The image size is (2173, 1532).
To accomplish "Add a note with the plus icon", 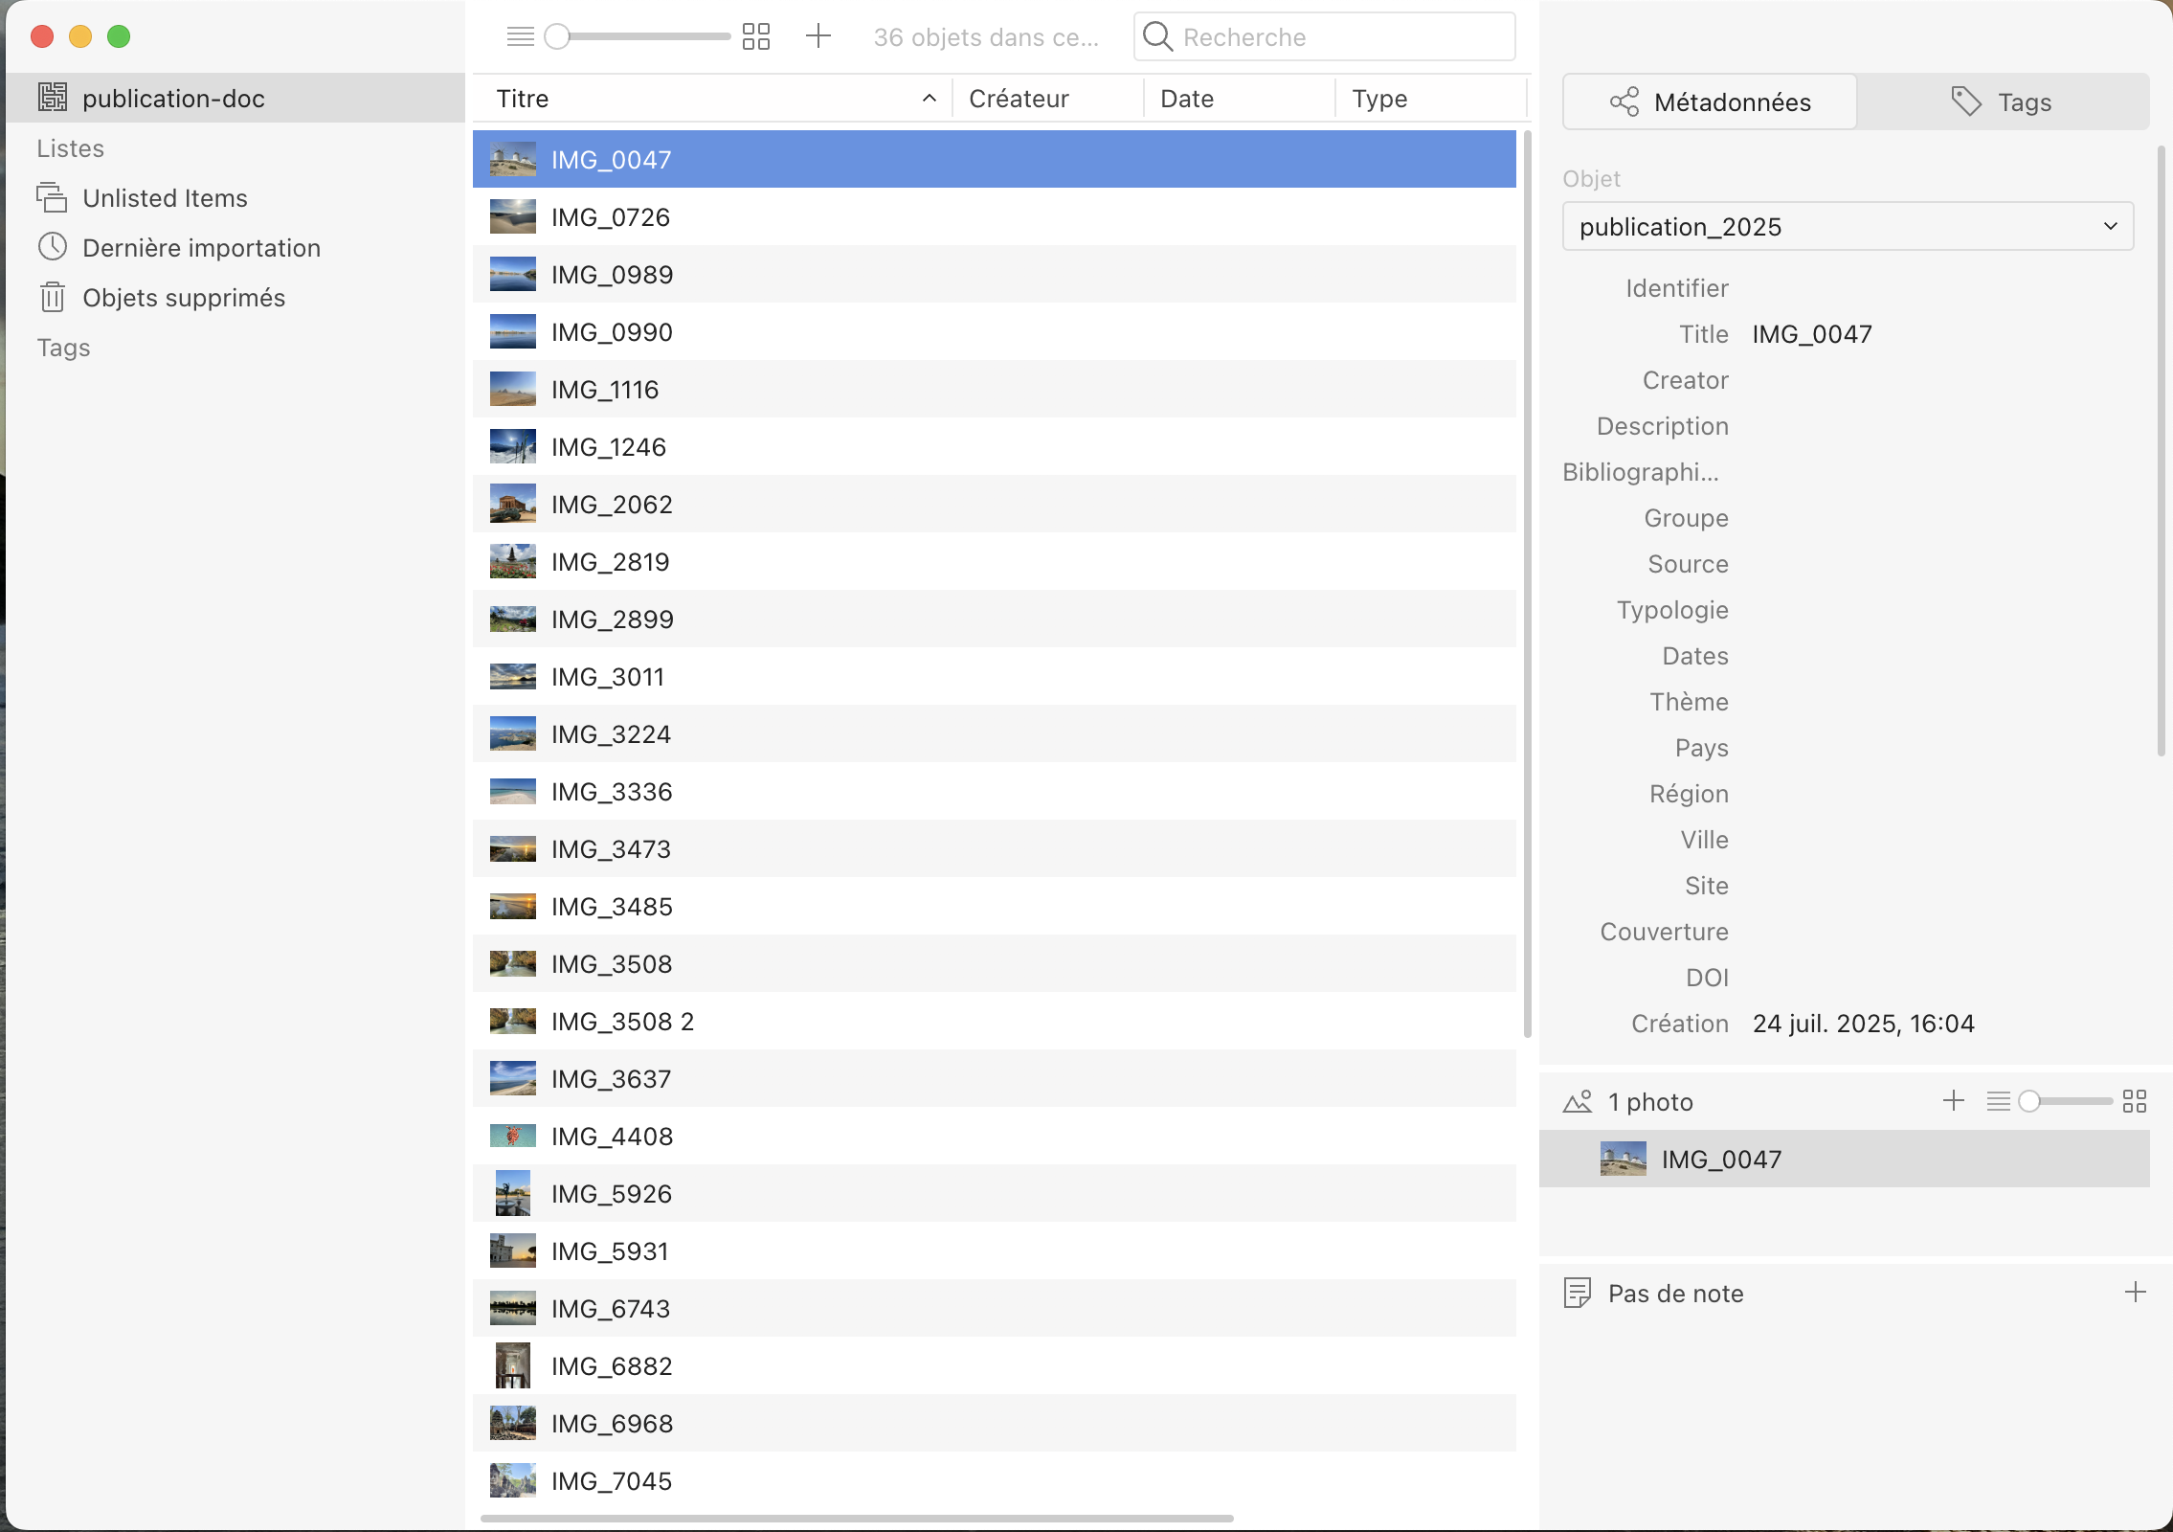I will [x=2136, y=1293].
